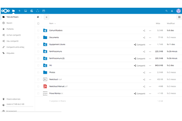Select the FKI row checkbox
This screenshot has height=121, width=182.
(38, 66)
